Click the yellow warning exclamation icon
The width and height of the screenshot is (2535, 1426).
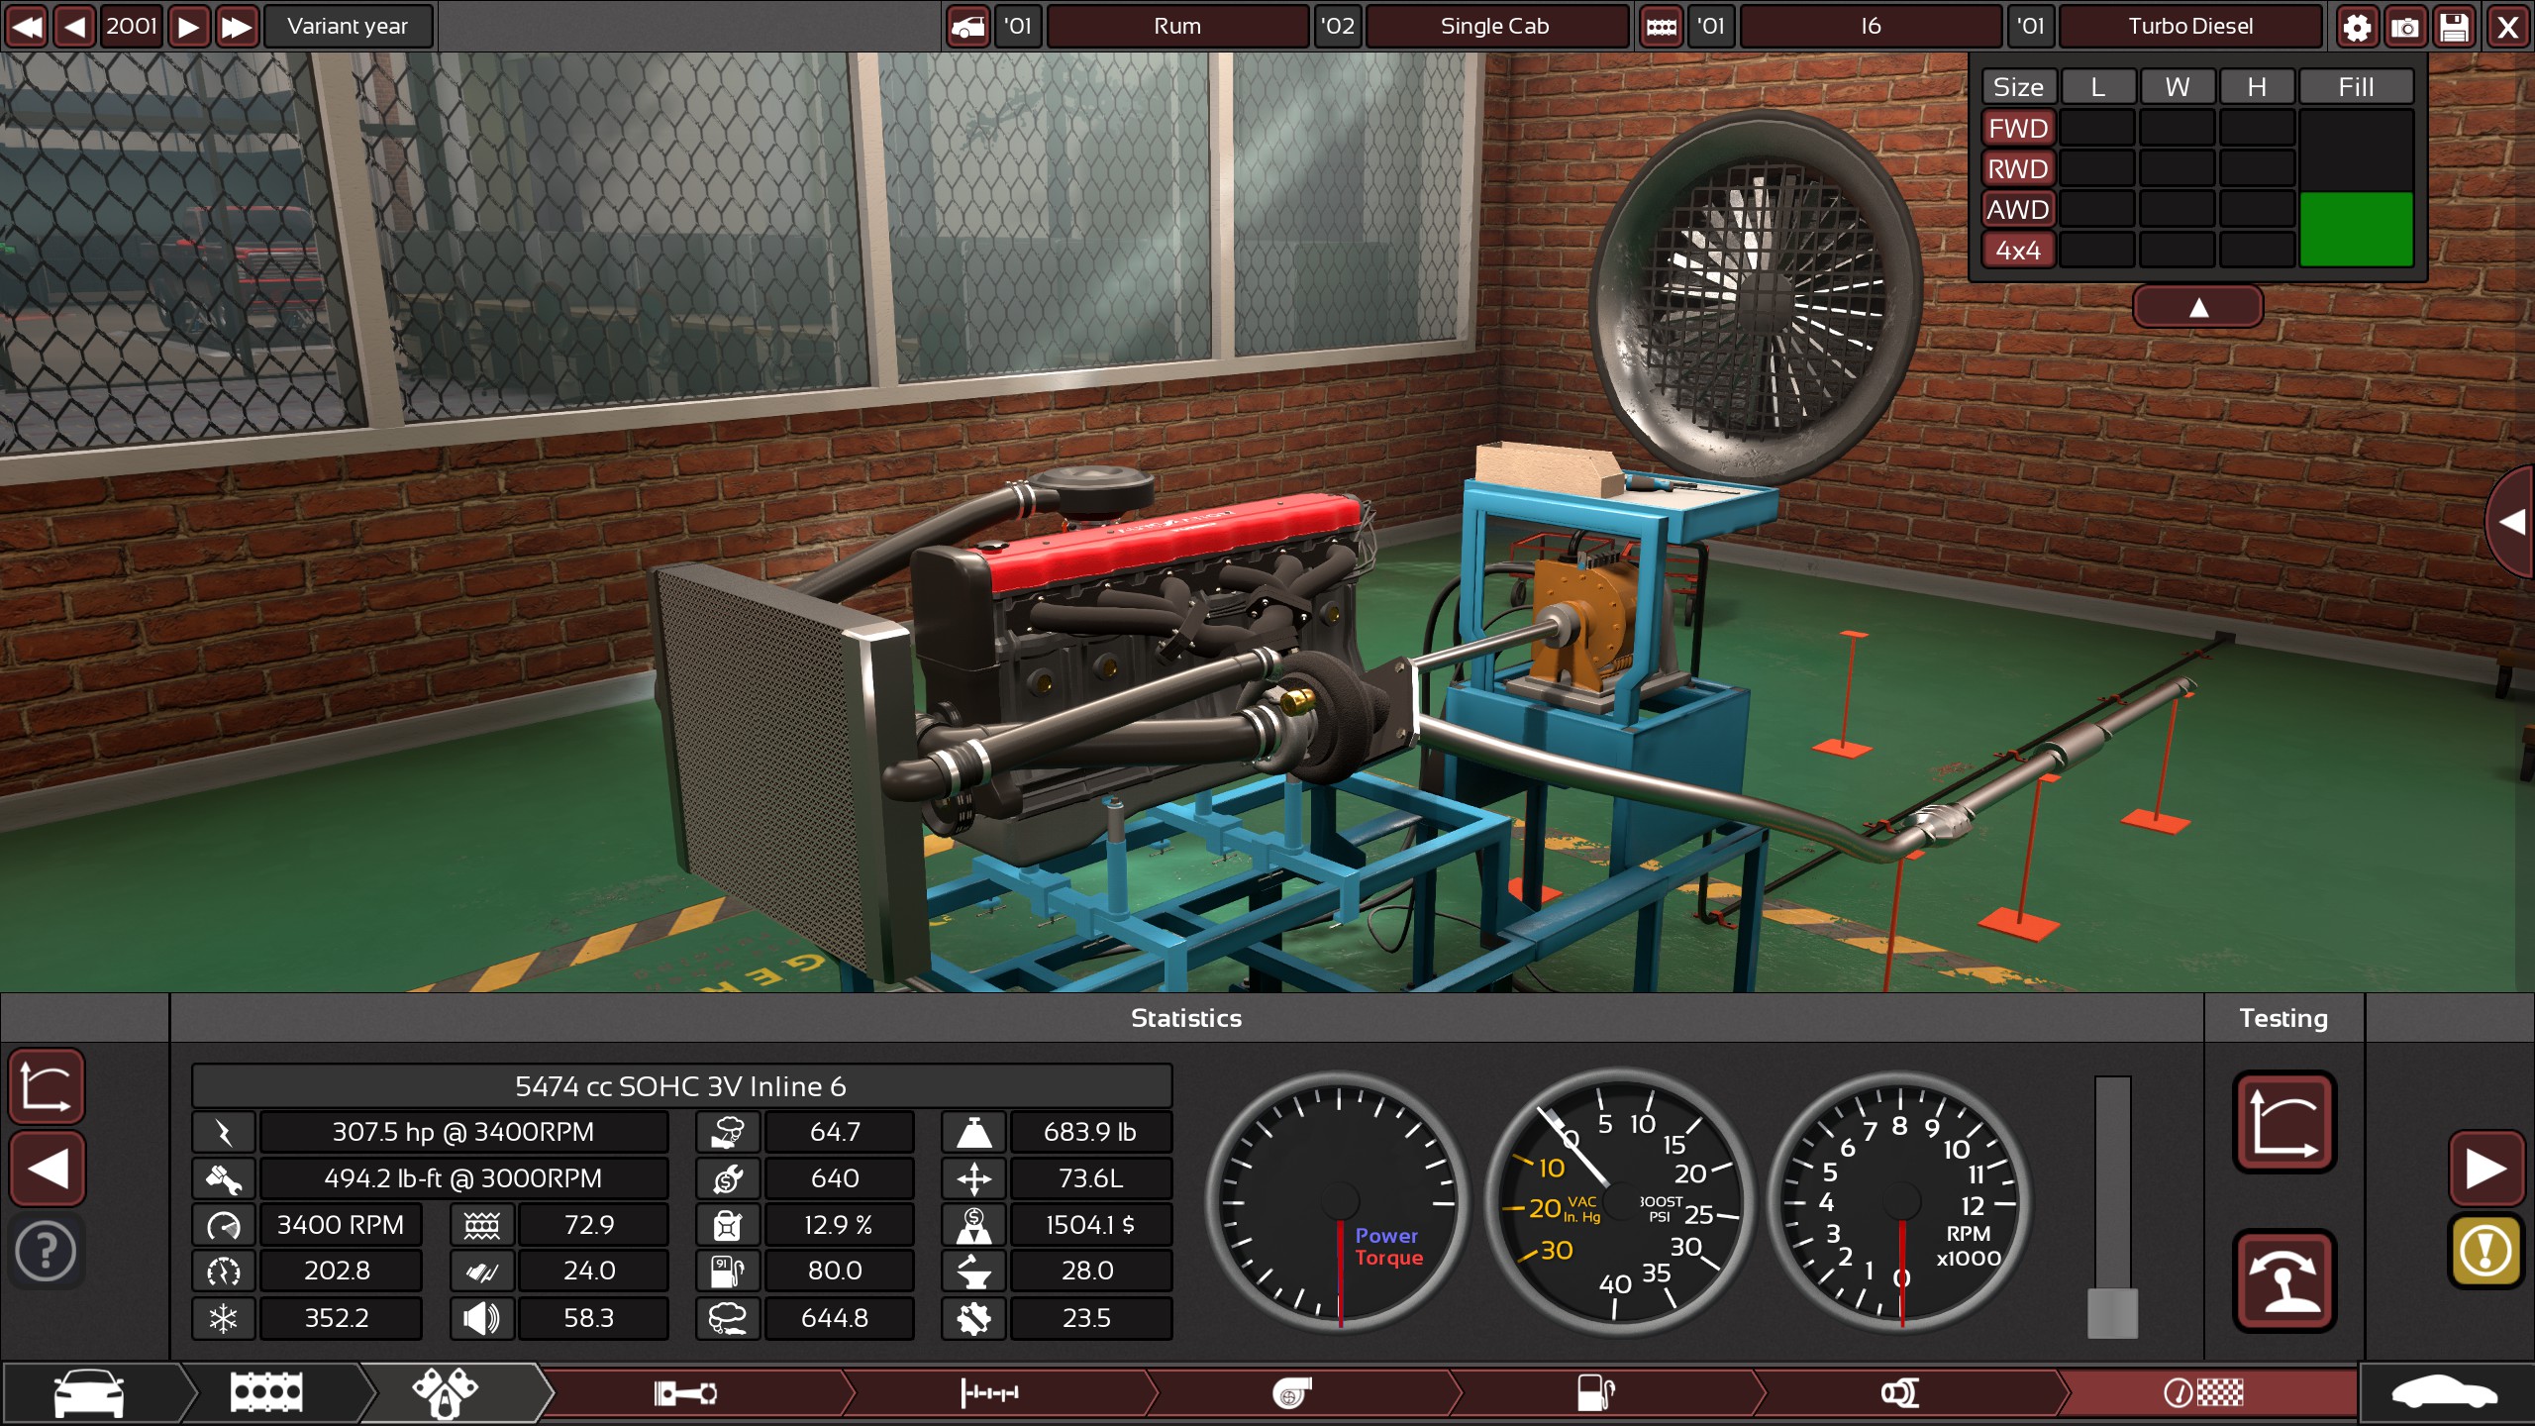coord(2485,1252)
